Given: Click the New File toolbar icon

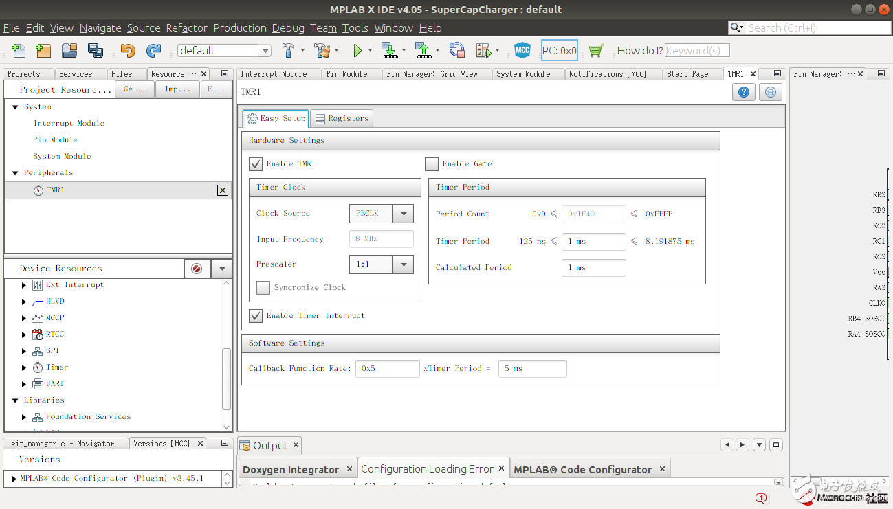Looking at the screenshot, I should [x=19, y=50].
